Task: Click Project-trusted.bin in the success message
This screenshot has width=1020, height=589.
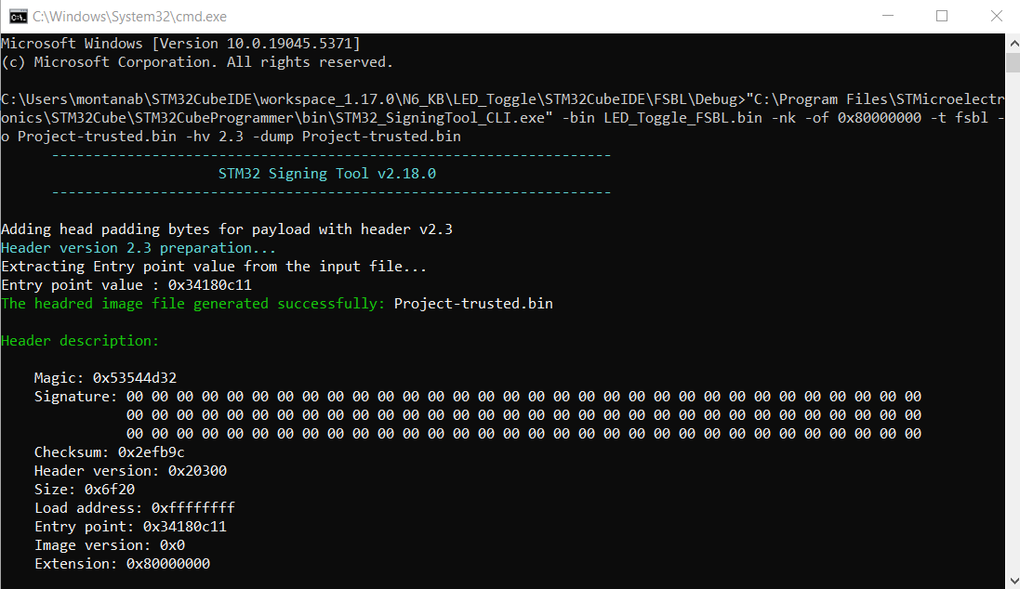Action: pos(473,304)
